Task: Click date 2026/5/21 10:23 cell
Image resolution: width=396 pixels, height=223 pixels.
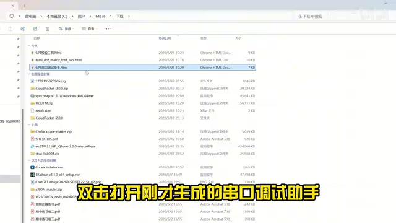Action: [171, 53]
